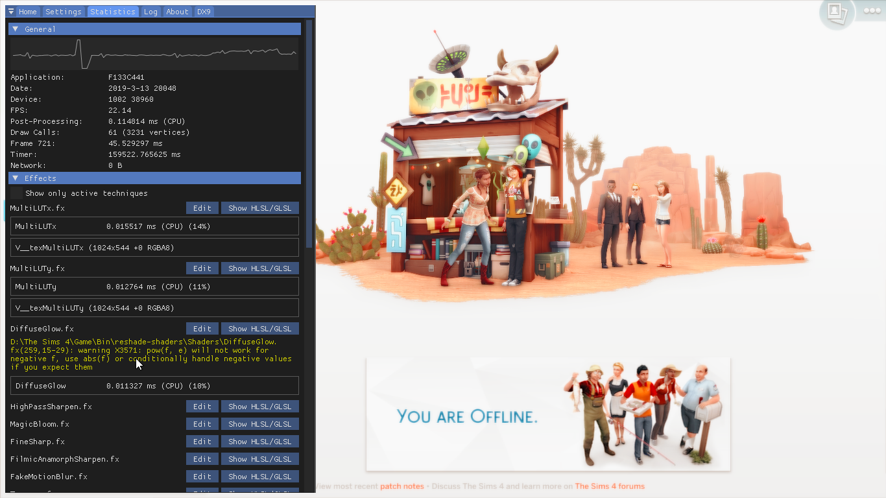Switch to the Home tab

[x=27, y=12]
